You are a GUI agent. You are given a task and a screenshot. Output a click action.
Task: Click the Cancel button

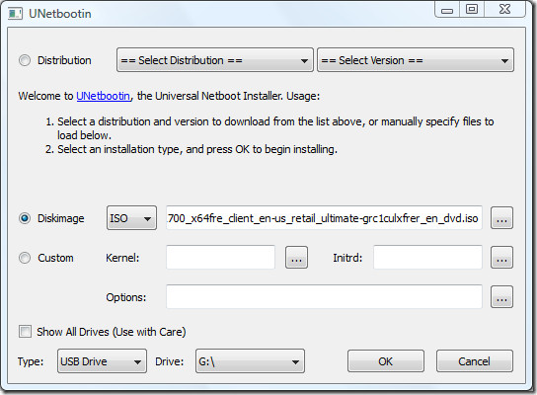(475, 361)
